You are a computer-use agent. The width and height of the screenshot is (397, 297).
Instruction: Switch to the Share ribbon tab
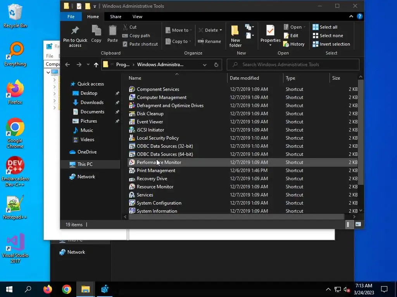[x=116, y=17]
